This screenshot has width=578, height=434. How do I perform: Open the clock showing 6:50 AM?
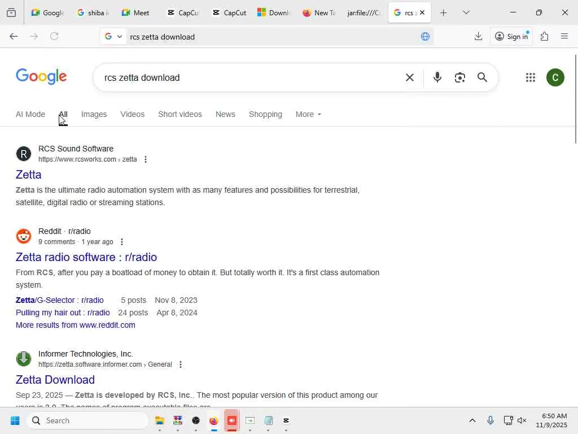tap(551, 420)
